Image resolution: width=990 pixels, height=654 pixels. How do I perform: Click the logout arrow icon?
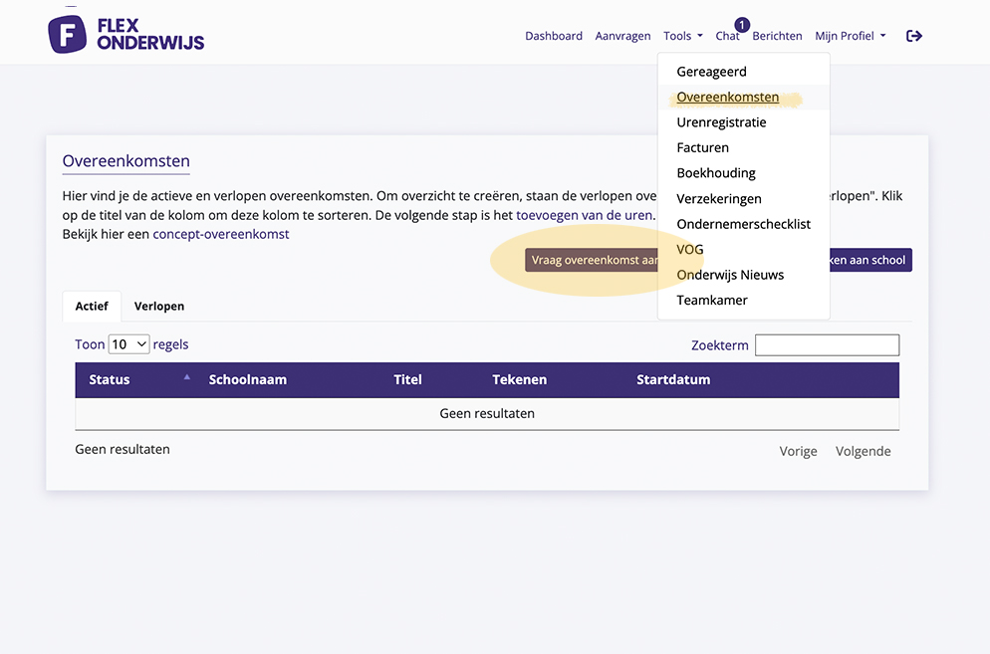(913, 36)
